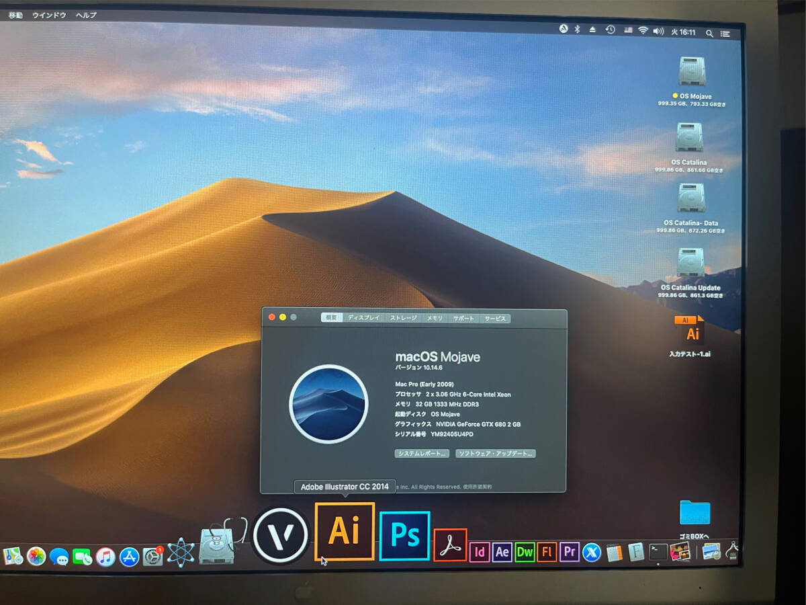Image resolution: width=806 pixels, height=605 pixels.
Task: Open the App Store from the Dock
Action: (x=129, y=557)
